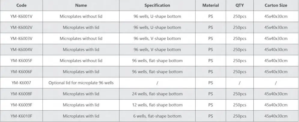Click the Carton Size column header
Screen dimensions: 299x122
[276, 5]
